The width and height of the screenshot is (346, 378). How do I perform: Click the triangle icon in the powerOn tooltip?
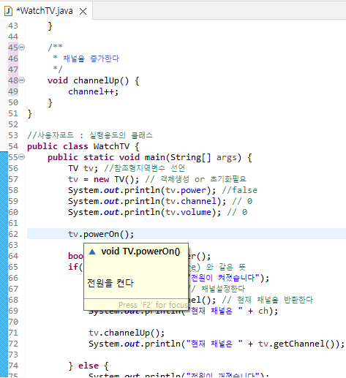coord(92,252)
